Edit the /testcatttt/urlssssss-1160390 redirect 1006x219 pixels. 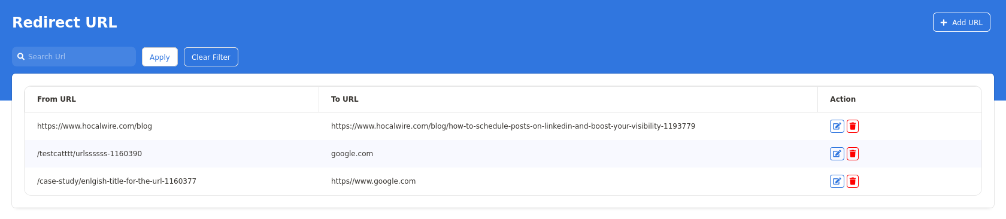click(x=837, y=154)
